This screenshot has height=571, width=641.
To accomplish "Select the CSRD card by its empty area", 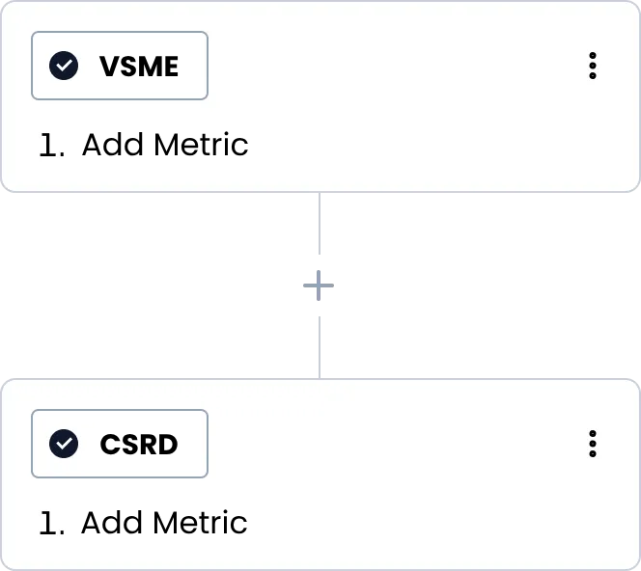I will pyautogui.click(x=434, y=523).
